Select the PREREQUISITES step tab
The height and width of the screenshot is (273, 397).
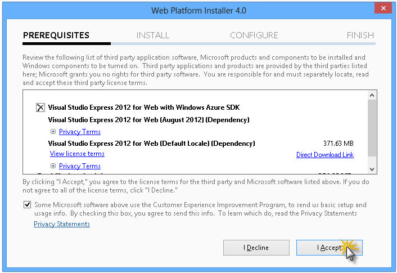tap(56, 35)
